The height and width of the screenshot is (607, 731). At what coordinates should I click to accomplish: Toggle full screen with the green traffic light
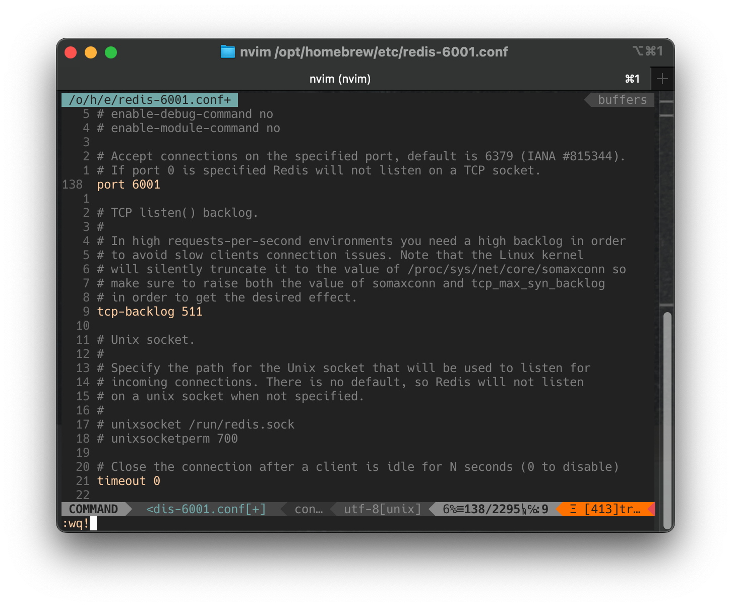[x=111, y=52]
